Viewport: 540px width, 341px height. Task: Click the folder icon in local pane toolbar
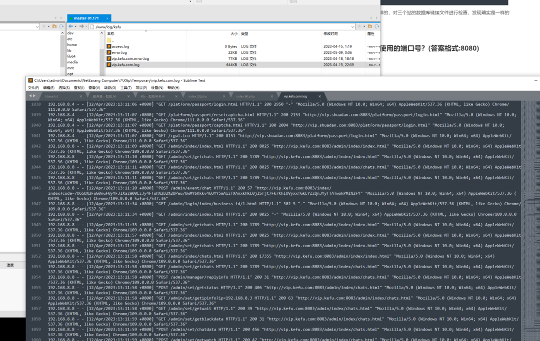(54, 26)
